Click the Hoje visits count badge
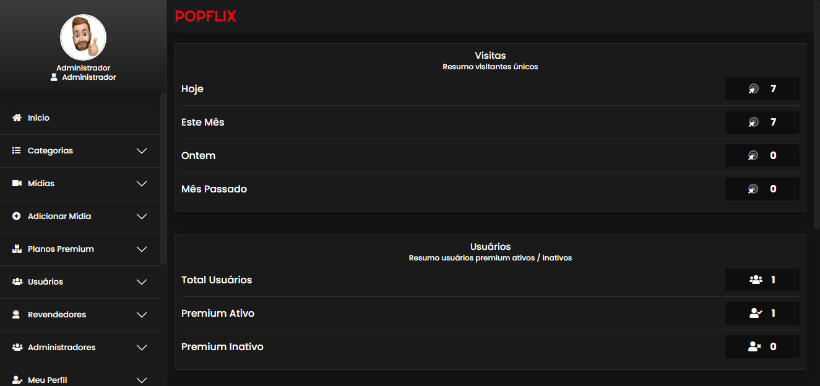 (762, 89)
